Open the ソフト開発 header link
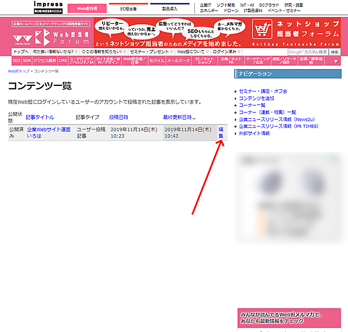 click(x=226, y=5)
